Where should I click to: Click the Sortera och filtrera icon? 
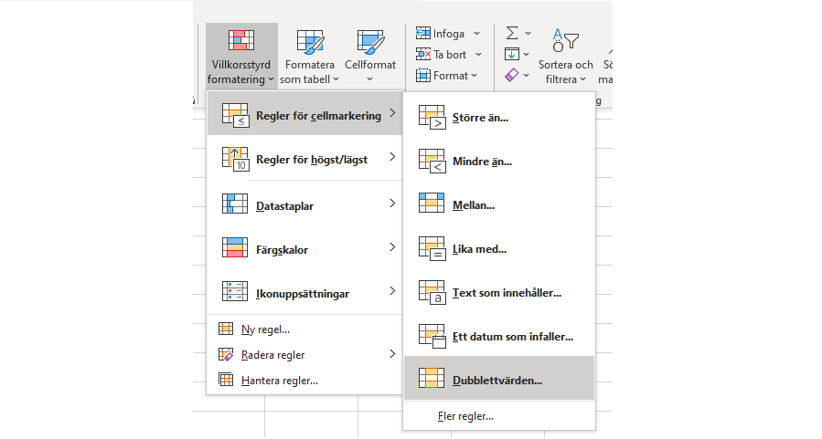(x=565, y=42)
